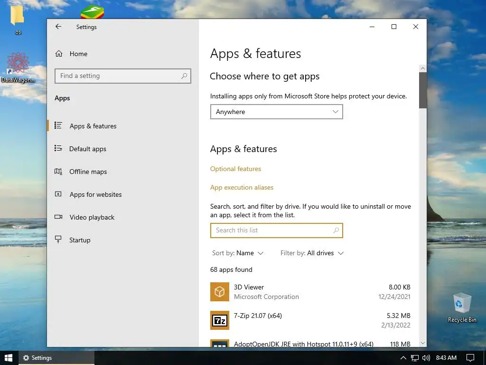Select the DataWagon desktop shortcut
The image size is (486, 365).
point(18,67)
